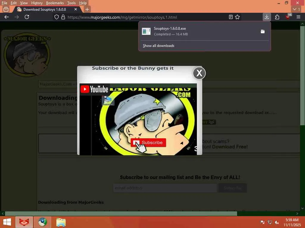Click the MajorGeeks.Com breadcrumb link
Viewport: 305px width, 228px height.
click(x=56, y=84)
